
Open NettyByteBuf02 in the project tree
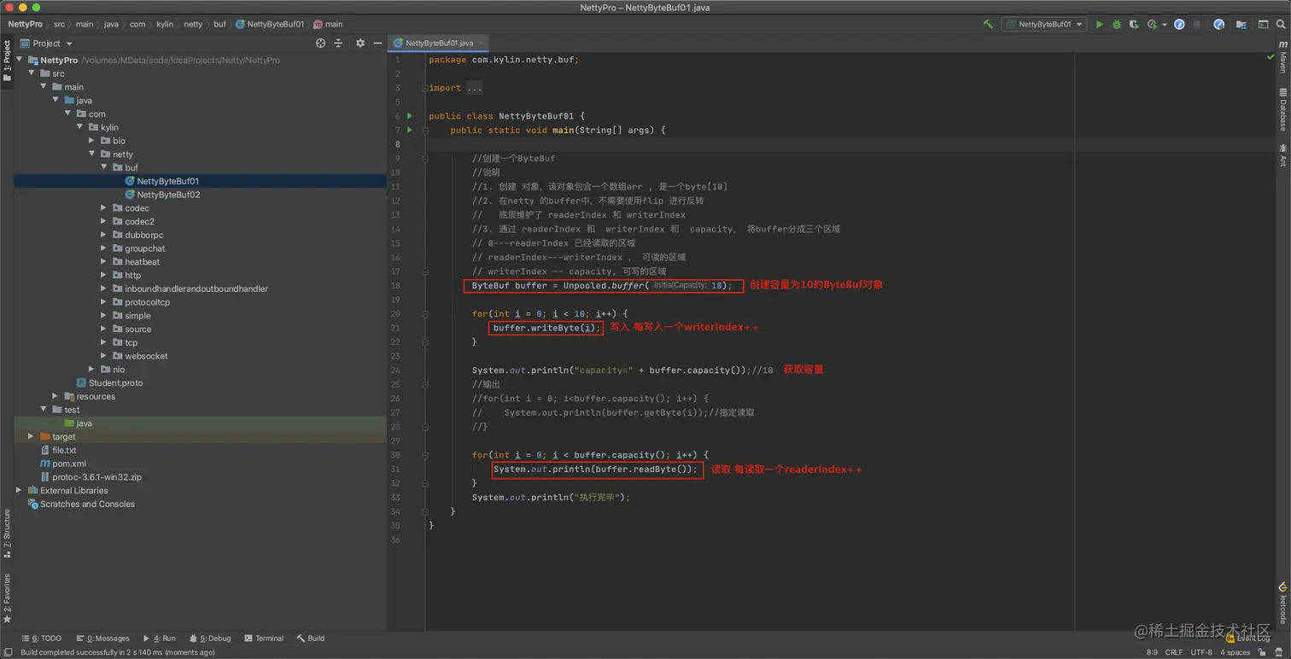(168, 195)
